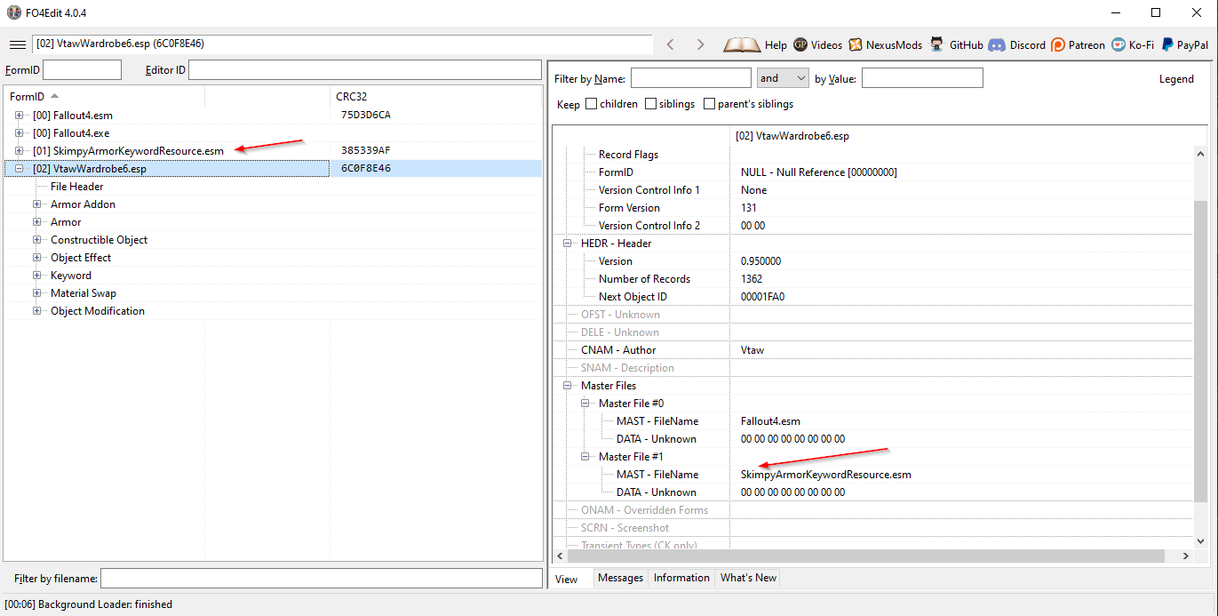The width and height of the screenshot is (1218, 616).
Task: Click MAST FileName value SkimpyArmorKeywordResource.esm
Action: 825,475
